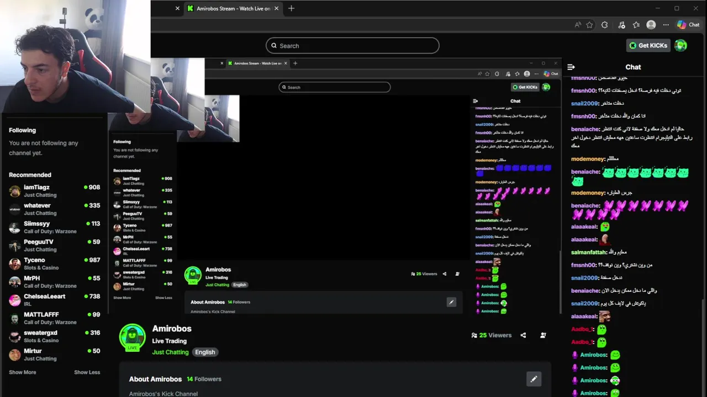This screenshot has width=707, height=397.
Task: Click ChelseaLeeart avatar in the main sidebar
Action: [15, 301]
